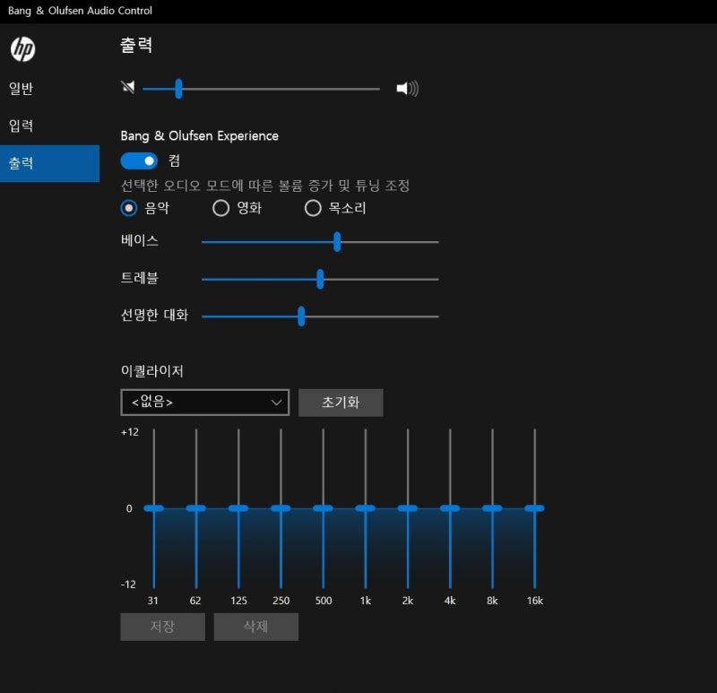Viewport: 717px width, 693px height.
Task: Click the Bang & Olufsen Audio Control title
Action: 80,11
